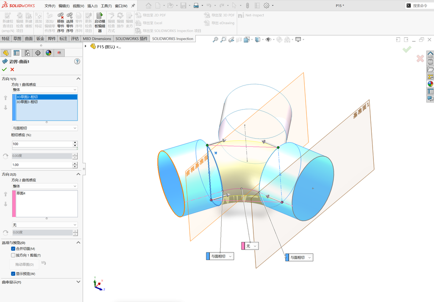The height and width of the screenshot is (302, 434).
Task: Open the View Settings monitor icon
Action: (298, 39)
